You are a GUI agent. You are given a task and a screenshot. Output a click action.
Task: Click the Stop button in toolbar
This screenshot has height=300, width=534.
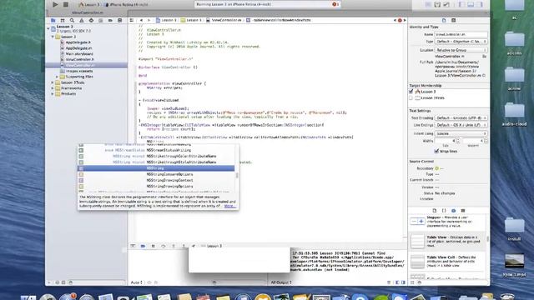click(66, 4)
